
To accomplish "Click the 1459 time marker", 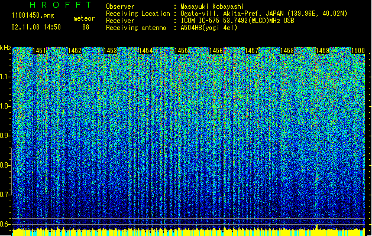I will tap(323, 51).
